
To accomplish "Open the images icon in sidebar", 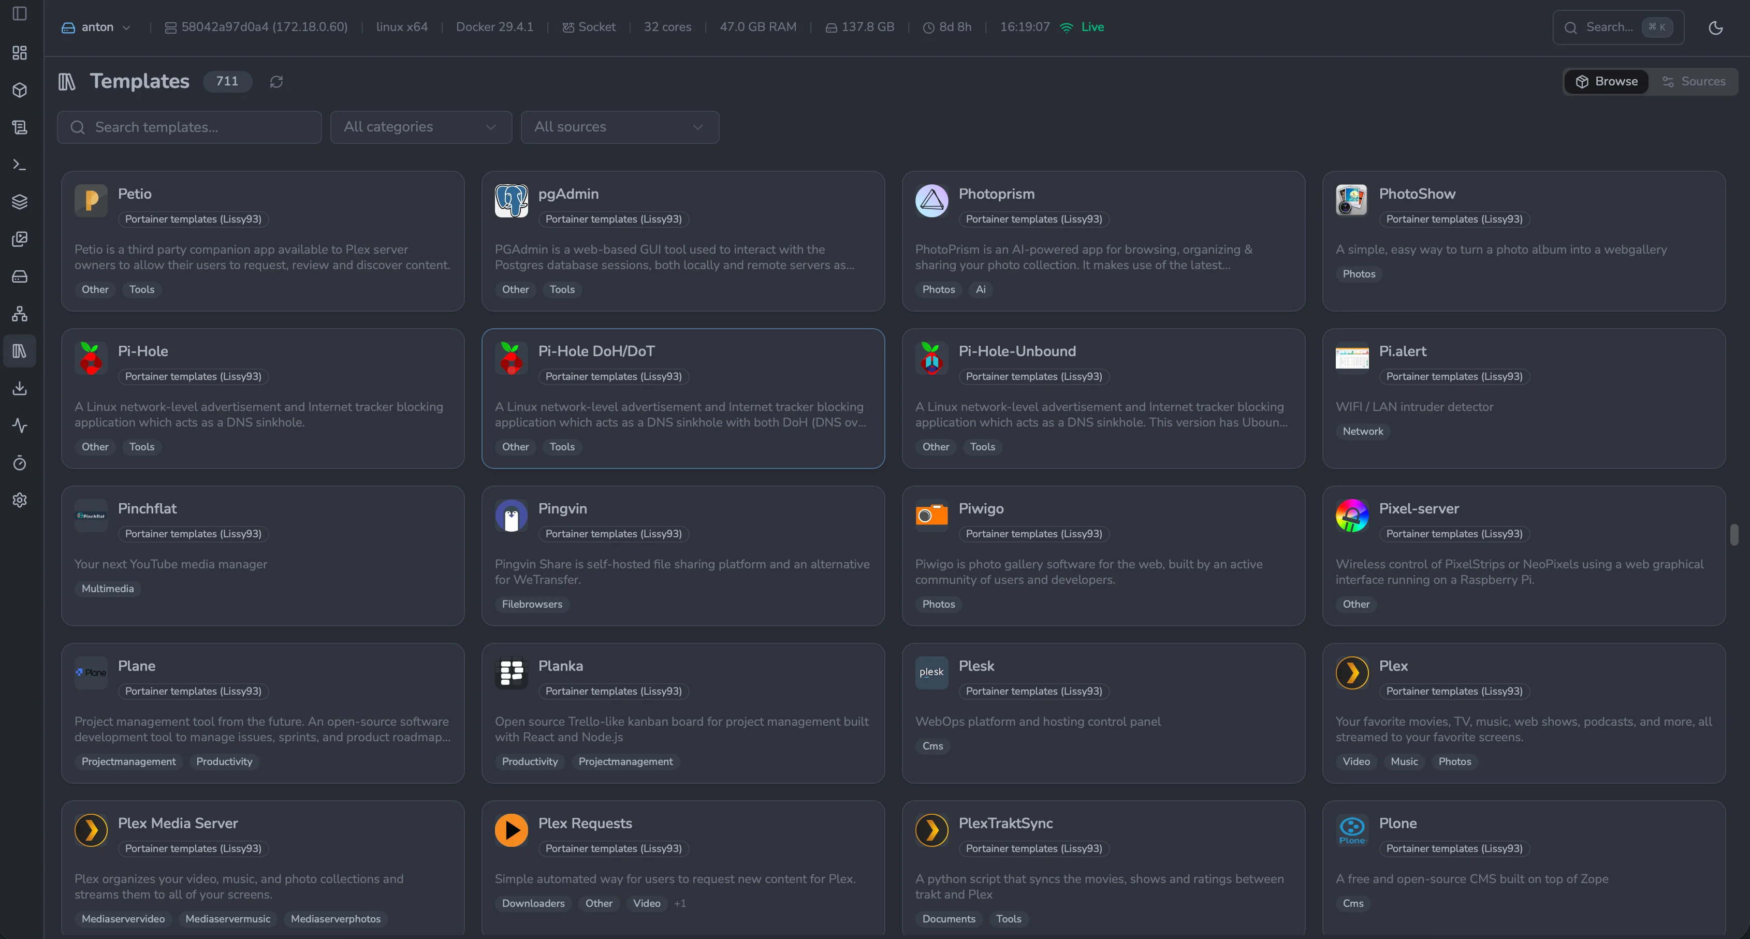I will (x=20, y=239).
